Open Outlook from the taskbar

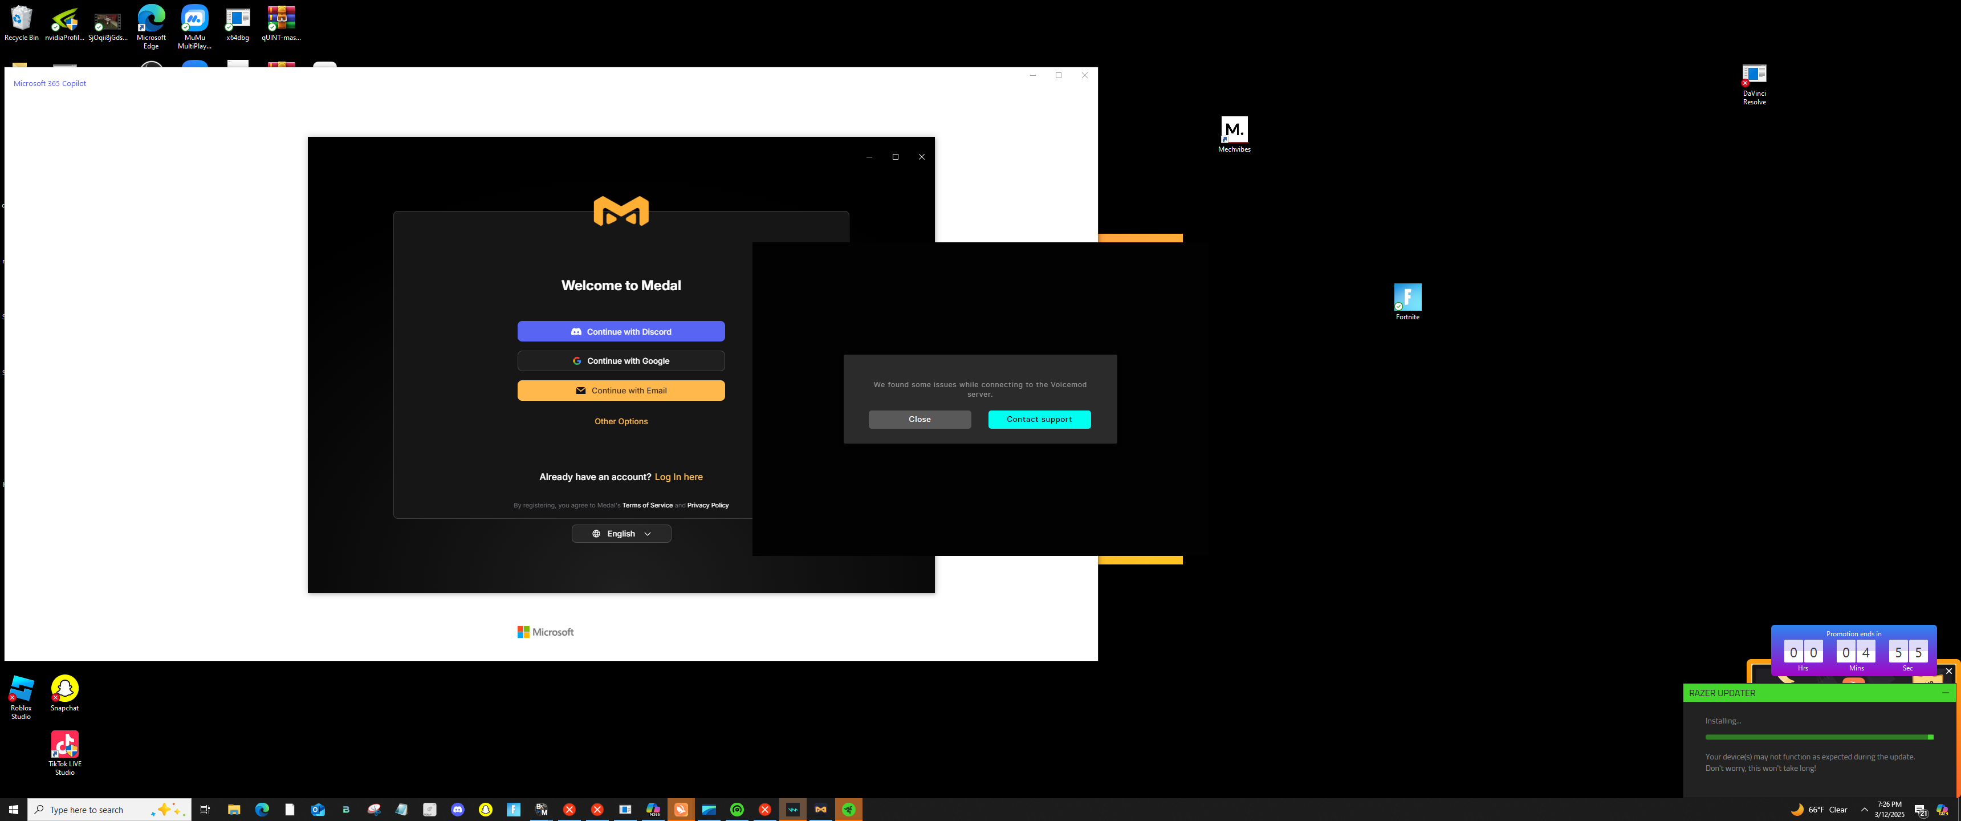(x=318, y=810)
